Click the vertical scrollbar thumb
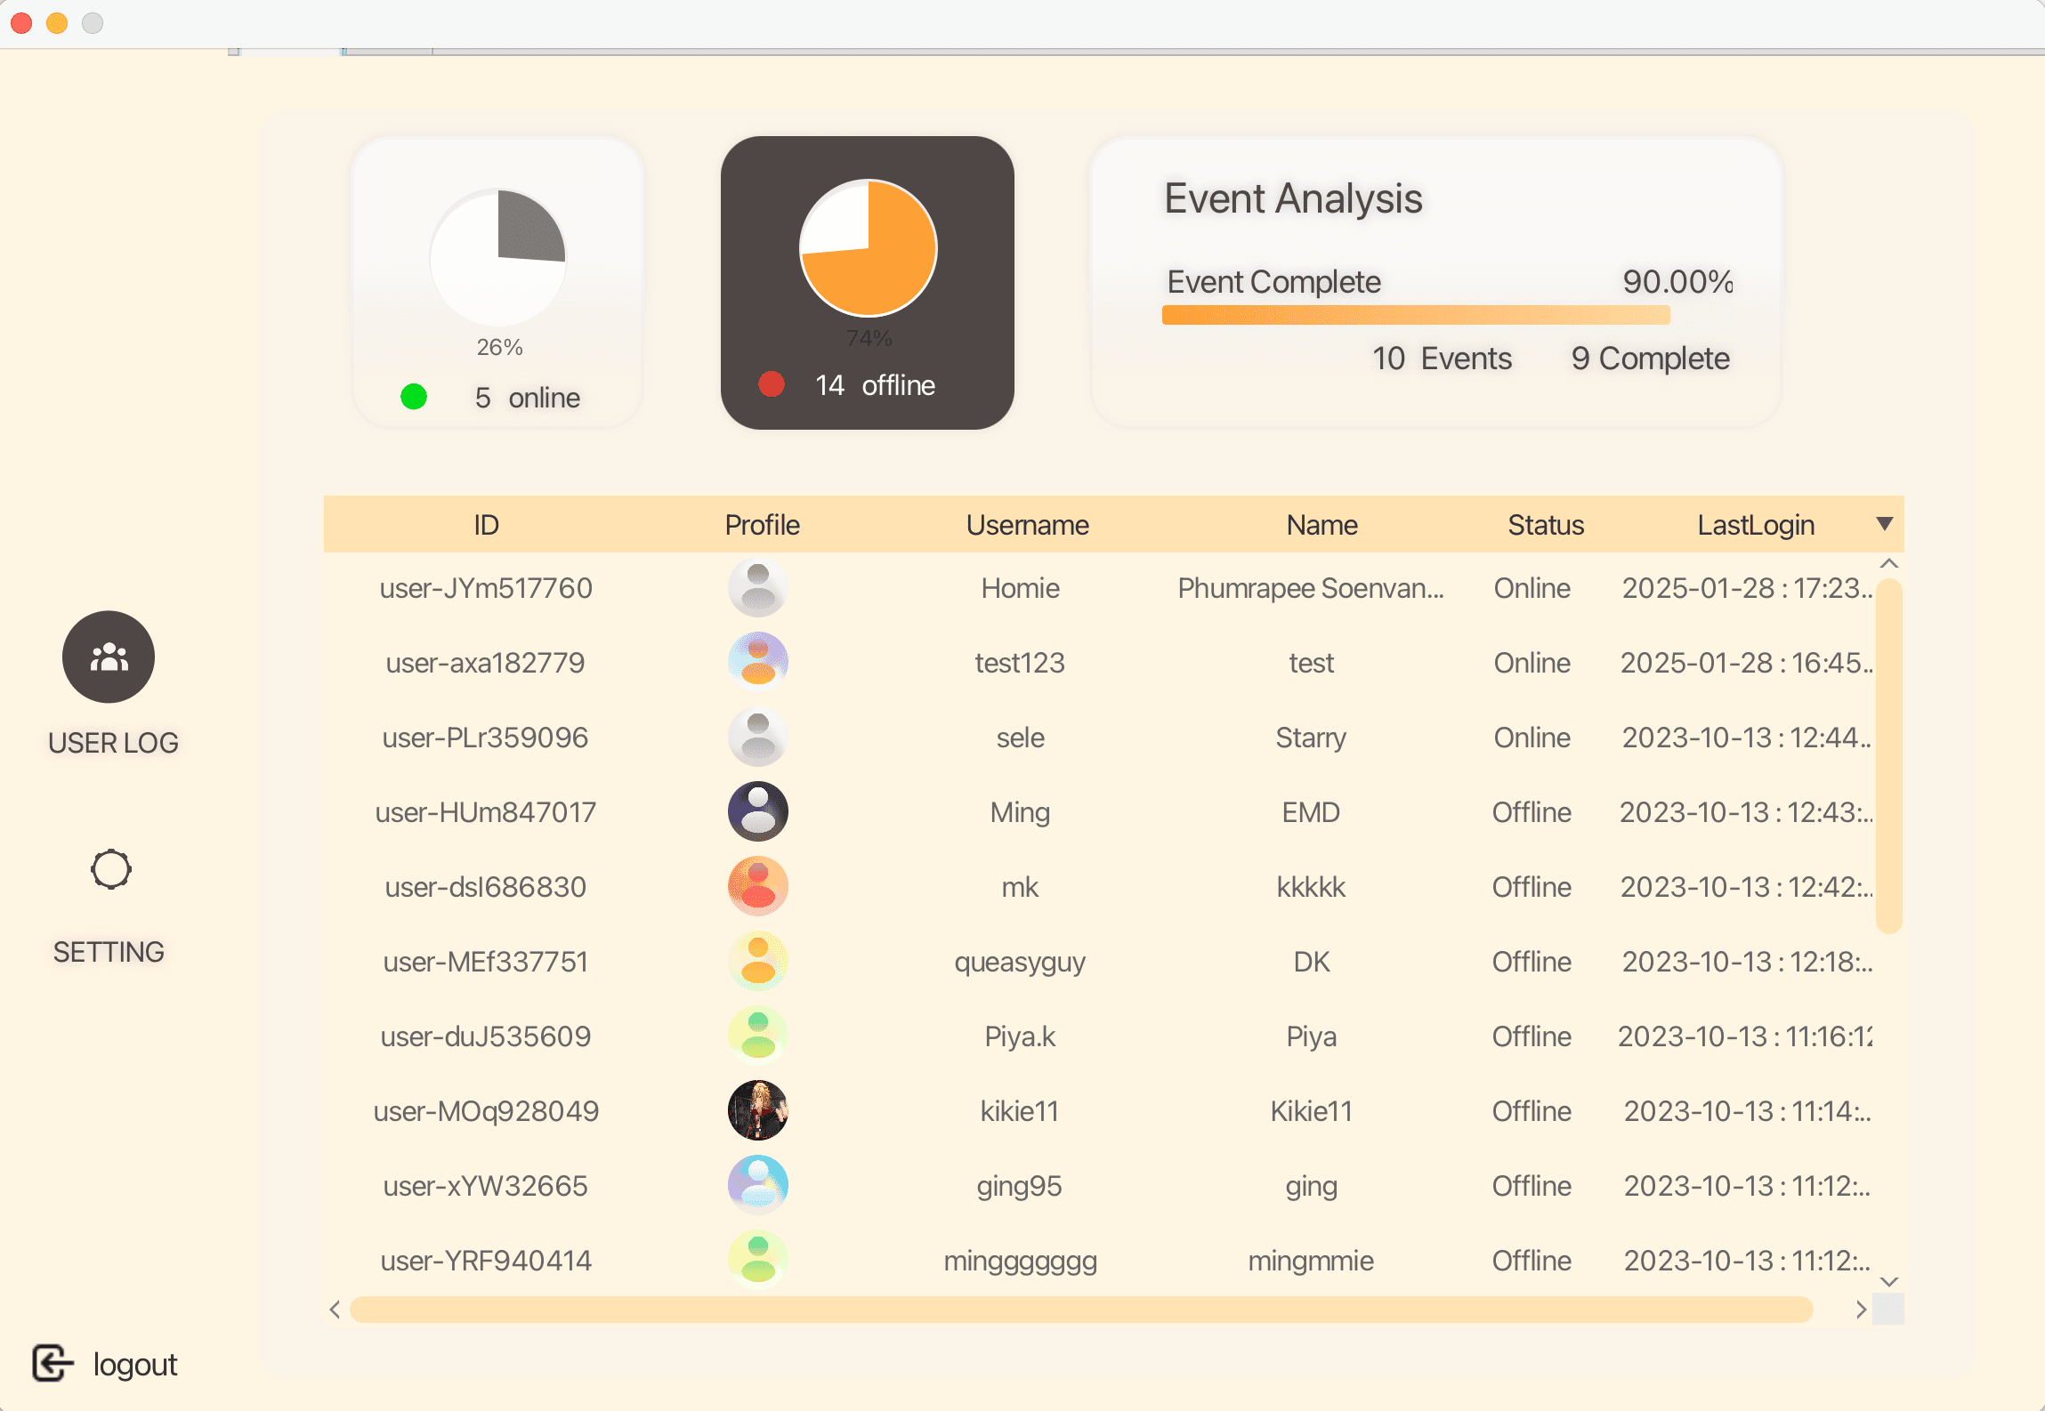This screenshot has height=1411, width=2045. click(1889, 755)
